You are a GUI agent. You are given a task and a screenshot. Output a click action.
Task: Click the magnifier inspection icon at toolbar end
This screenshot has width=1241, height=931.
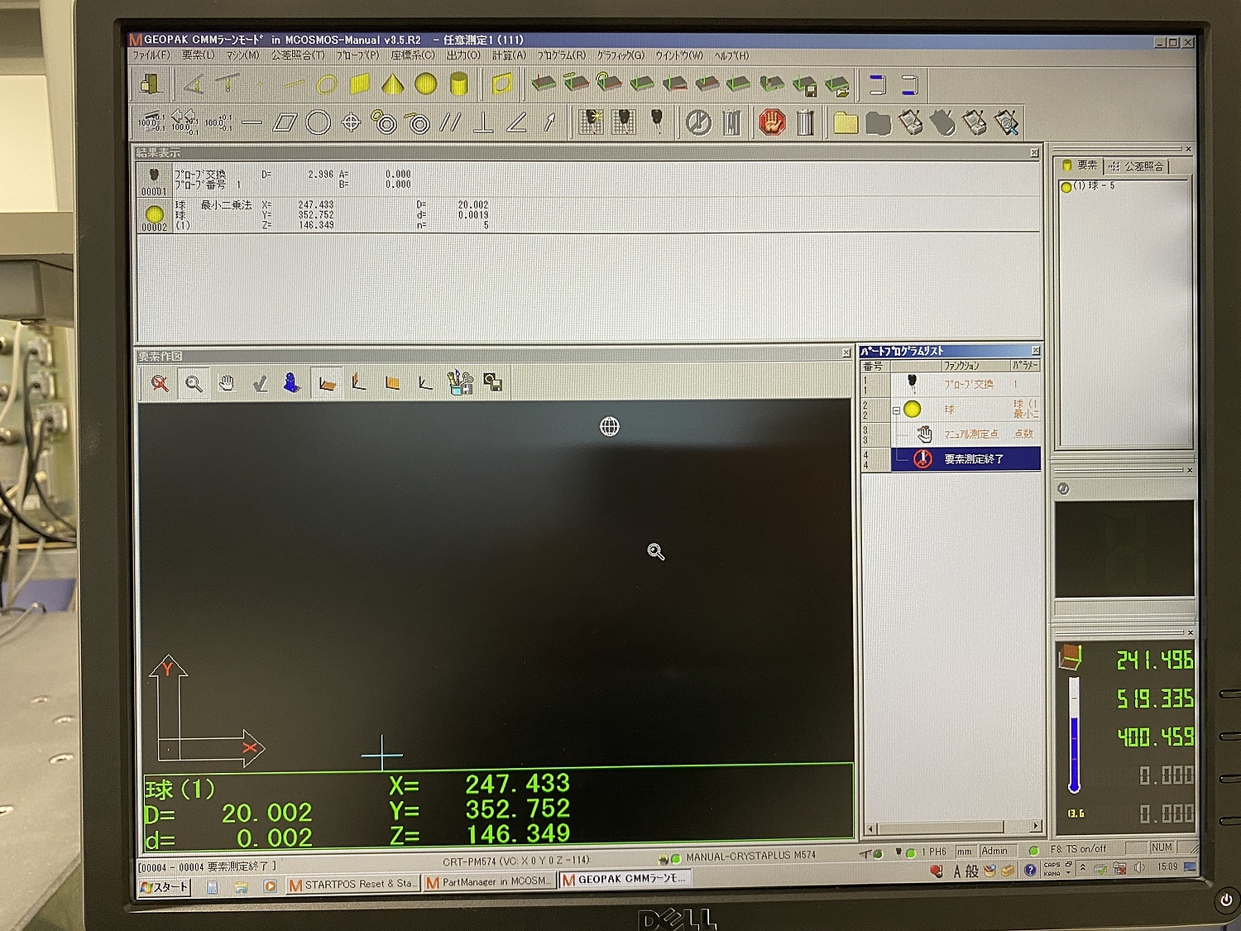[x=1007, y=123]
